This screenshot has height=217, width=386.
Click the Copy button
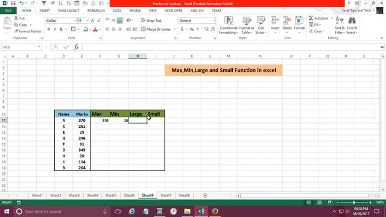21,25
